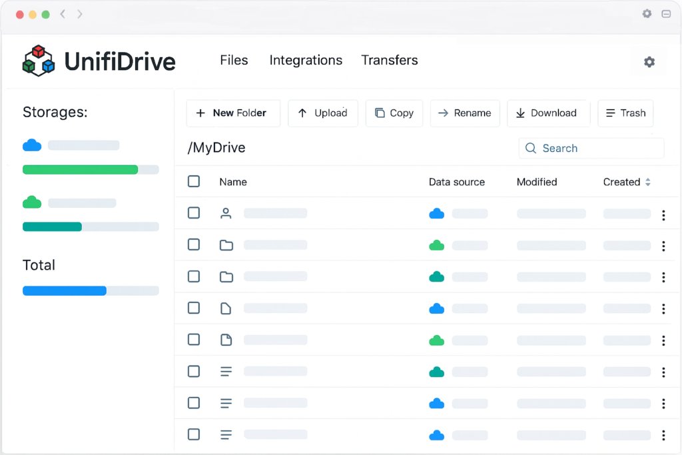
Task: Check the select-all checkbox in the table header
Action: [x=193, y=181]
